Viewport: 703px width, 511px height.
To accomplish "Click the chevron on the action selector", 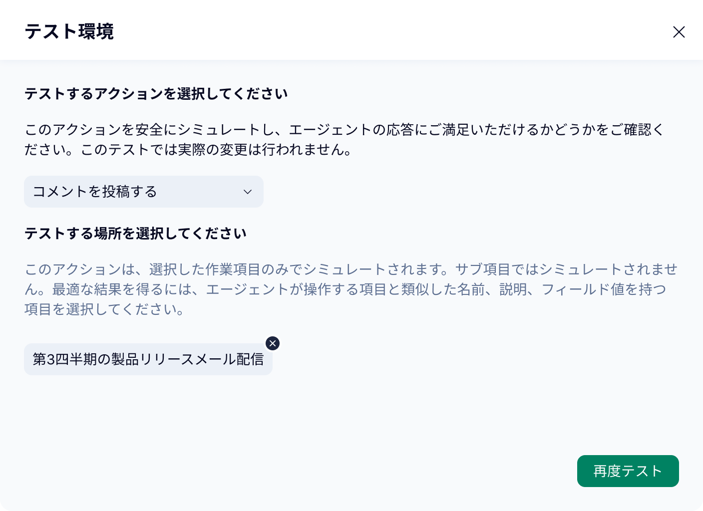I will (x=247, y=192).
